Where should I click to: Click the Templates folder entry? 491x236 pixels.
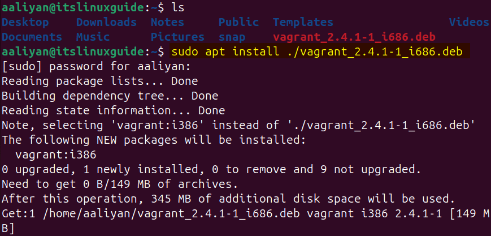[303, 23]
